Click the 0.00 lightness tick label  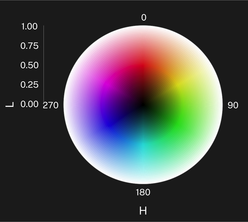29,104
